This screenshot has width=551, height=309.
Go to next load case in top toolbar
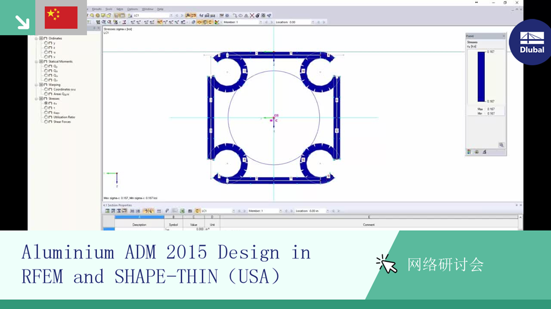182,16
